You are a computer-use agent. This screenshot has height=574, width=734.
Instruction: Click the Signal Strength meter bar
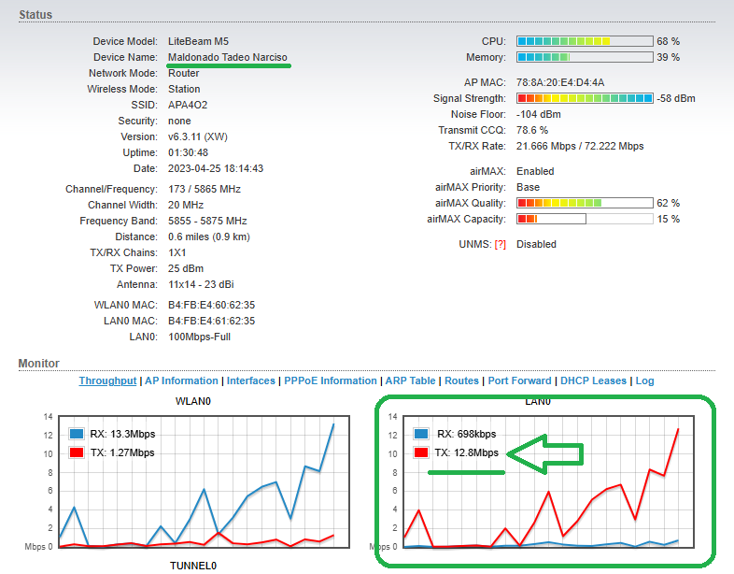(585, 98)
